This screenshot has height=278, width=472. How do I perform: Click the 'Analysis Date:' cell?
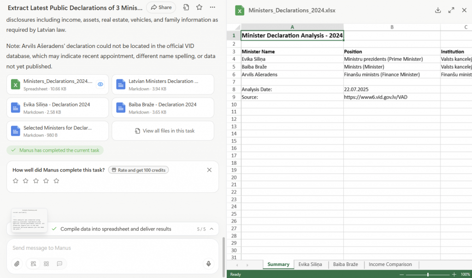click(x=292, y=89)
